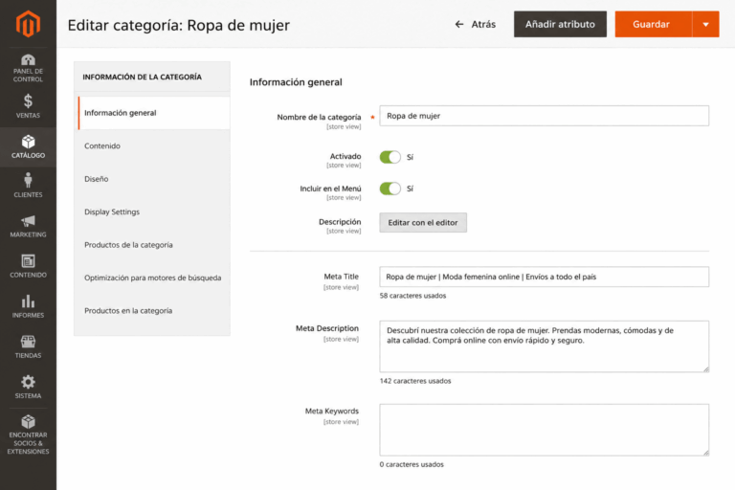This screenshot has height=490, width=735.
Task: Click the Añadir atributo button
Action: [x=560, y=24]
